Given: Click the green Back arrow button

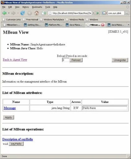Looking at the screenshot, I should (4, 13).
